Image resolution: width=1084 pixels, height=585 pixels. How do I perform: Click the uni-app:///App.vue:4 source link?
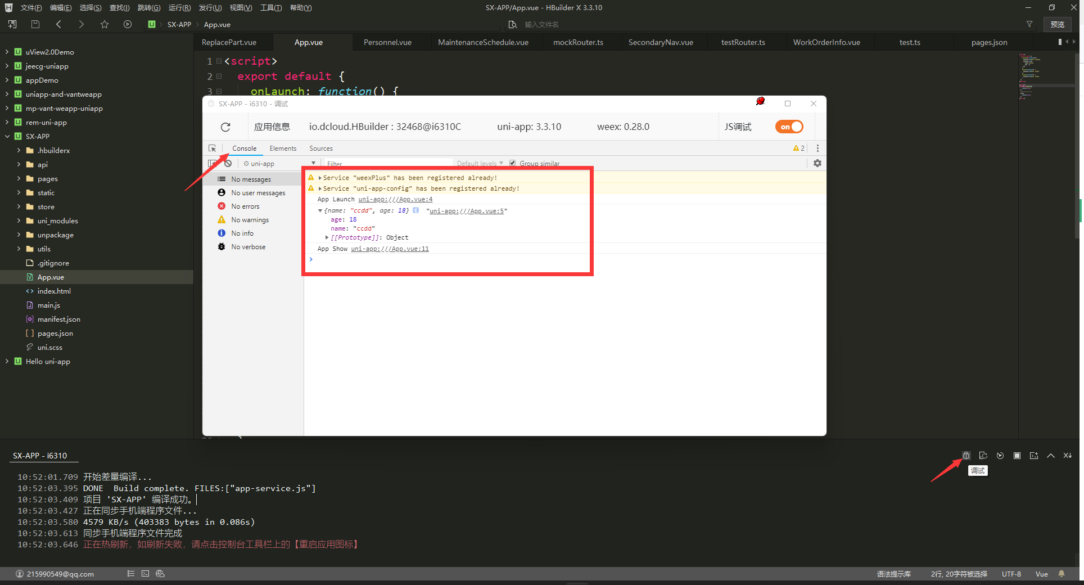coord(395,200)
